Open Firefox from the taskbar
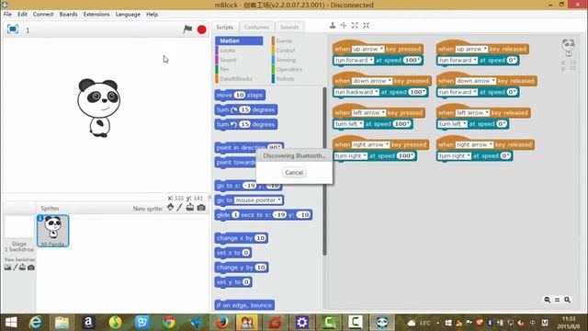Screen dimensions: 588x331 click(x=222, y=322)
